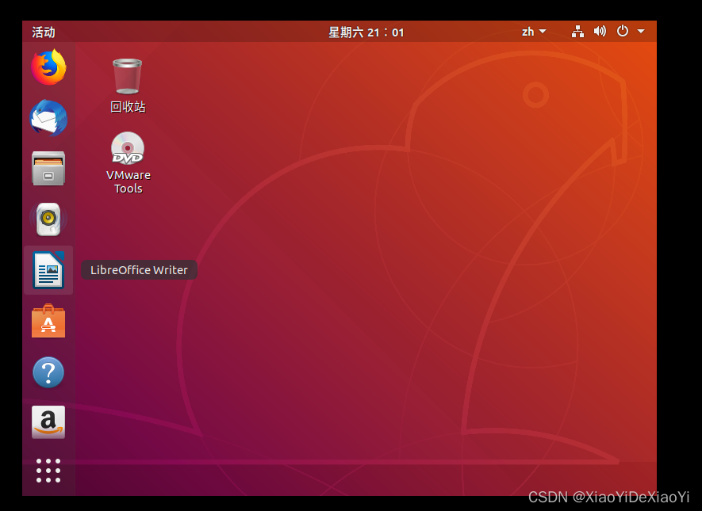The height and width of the screenshot is (511, 702).
Task: Open the clock calendar 星期六 21:01
Action: tap(366, 32)
